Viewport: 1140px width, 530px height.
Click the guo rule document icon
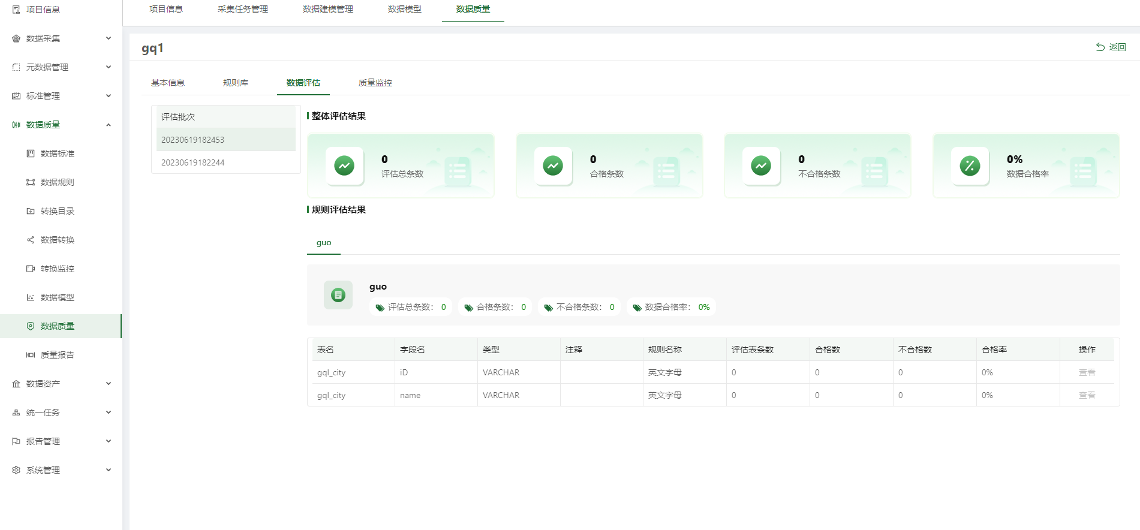[338, 295]
